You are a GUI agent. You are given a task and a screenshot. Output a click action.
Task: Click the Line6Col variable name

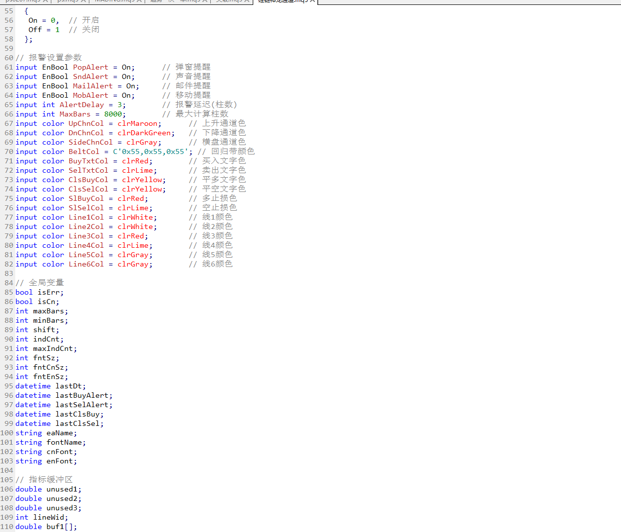coord(86,264)
